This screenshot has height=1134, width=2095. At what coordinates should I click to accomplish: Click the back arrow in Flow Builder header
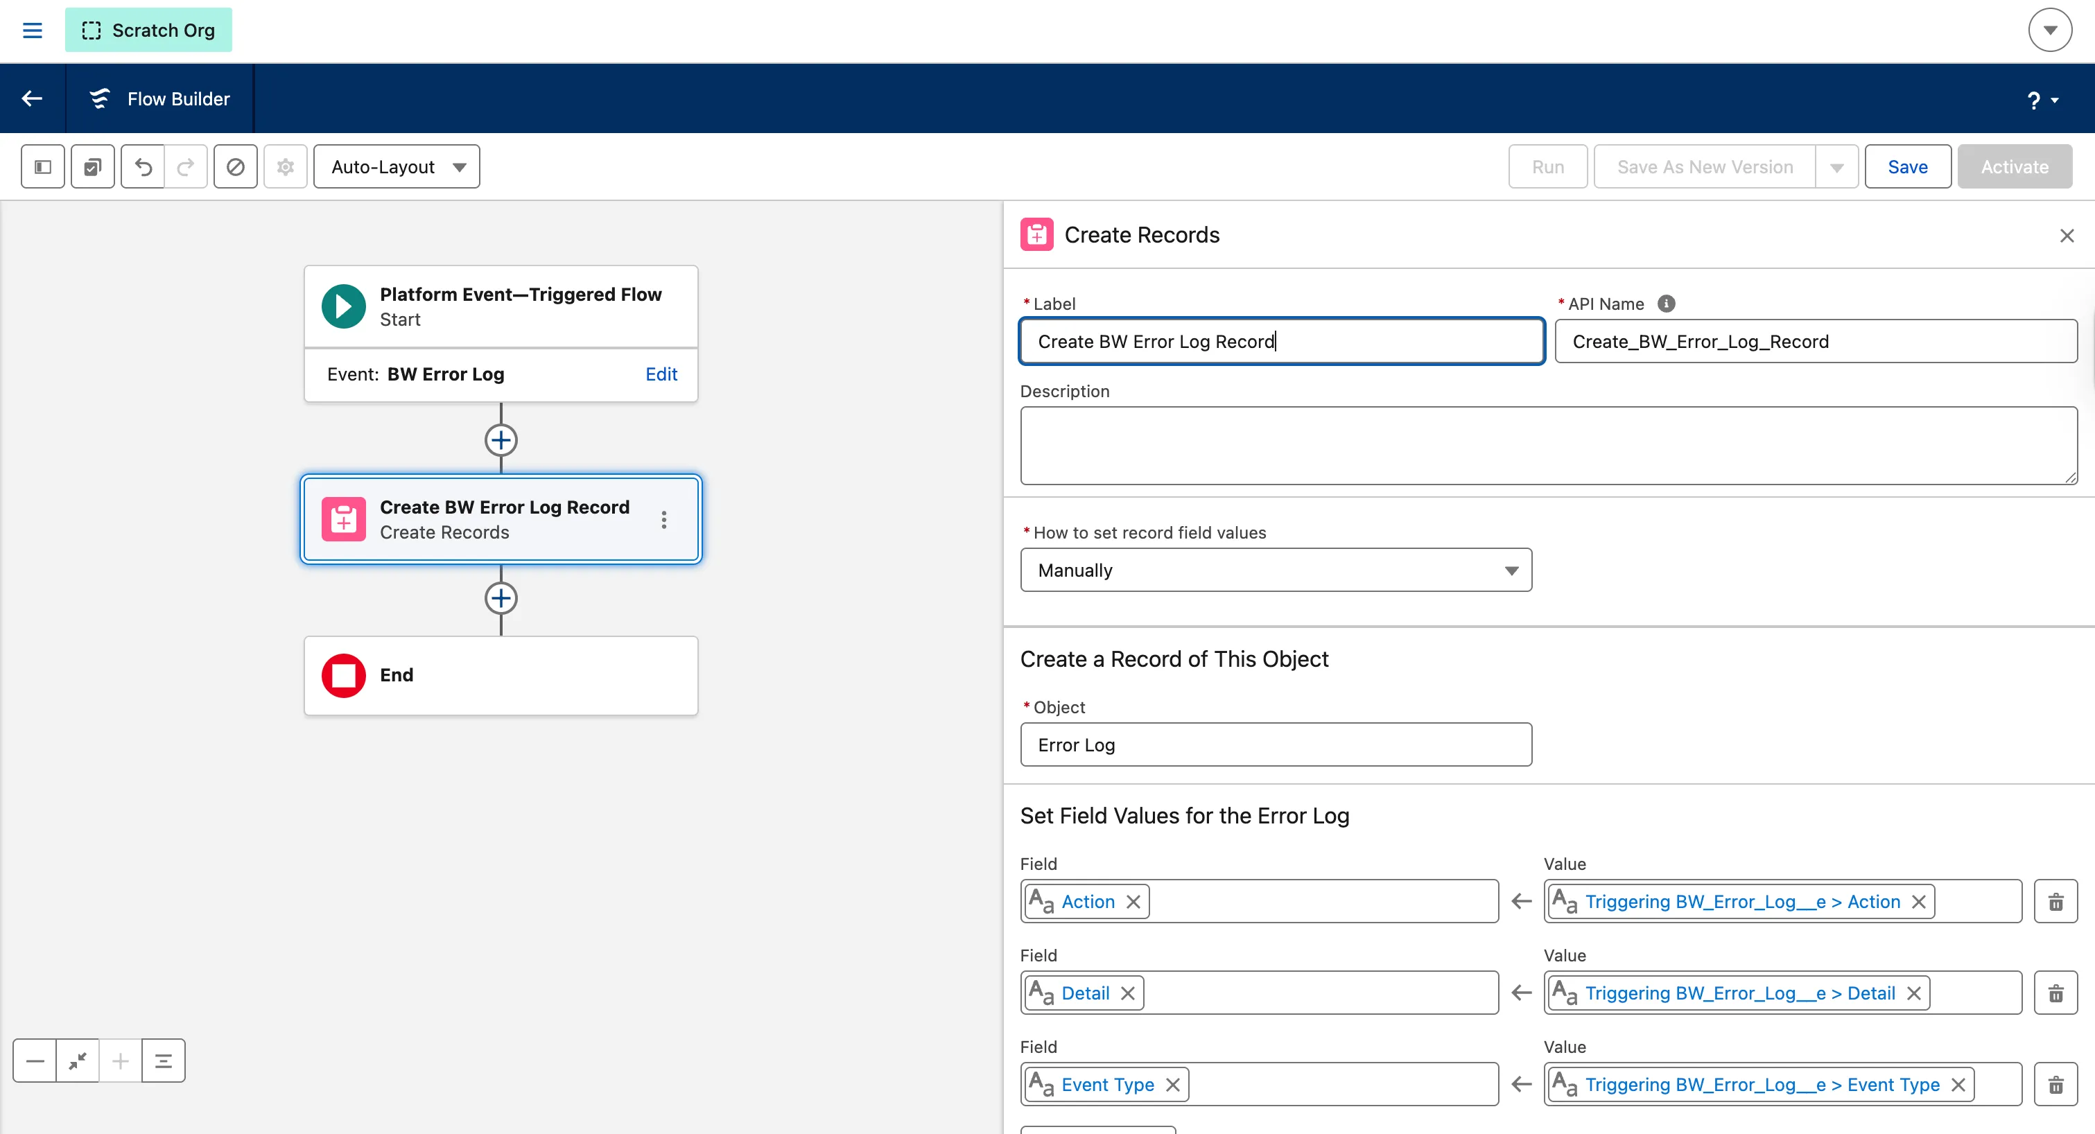[x=32, y=98]
